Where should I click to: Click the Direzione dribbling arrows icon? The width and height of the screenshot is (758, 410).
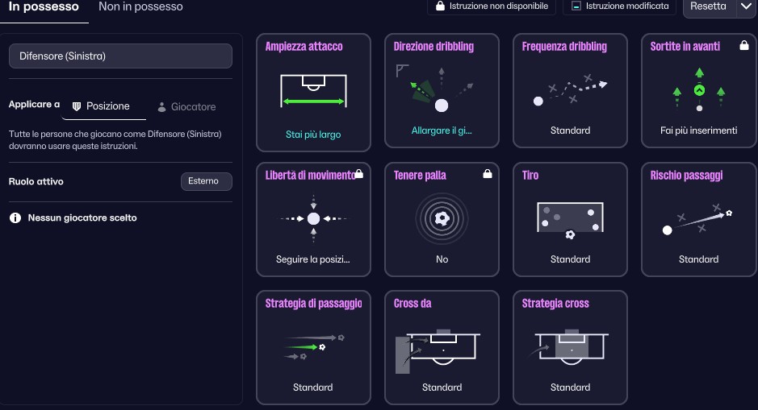(432, 90)
